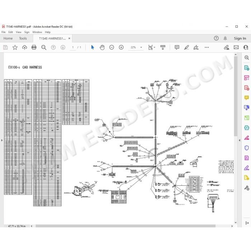This screenshot has width=251, height=251.
Task: Send file by email envelope icon
Action: [236, 47]
